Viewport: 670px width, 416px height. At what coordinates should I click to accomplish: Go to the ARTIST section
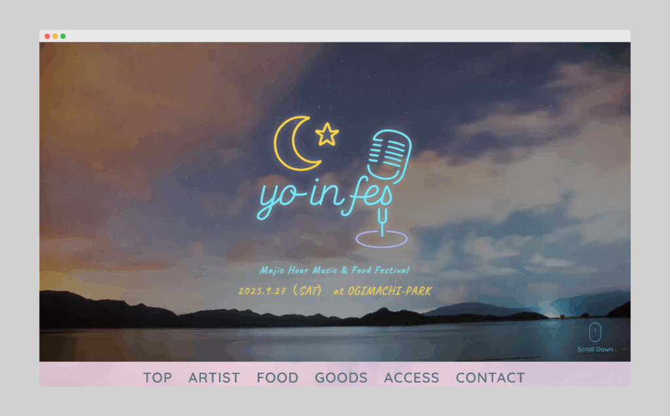214,377
